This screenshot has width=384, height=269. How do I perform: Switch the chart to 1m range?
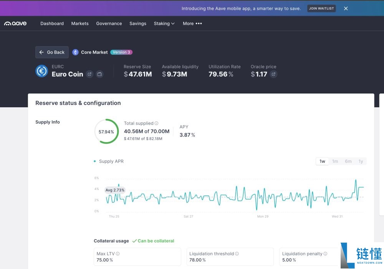click(x=335, y=161)
